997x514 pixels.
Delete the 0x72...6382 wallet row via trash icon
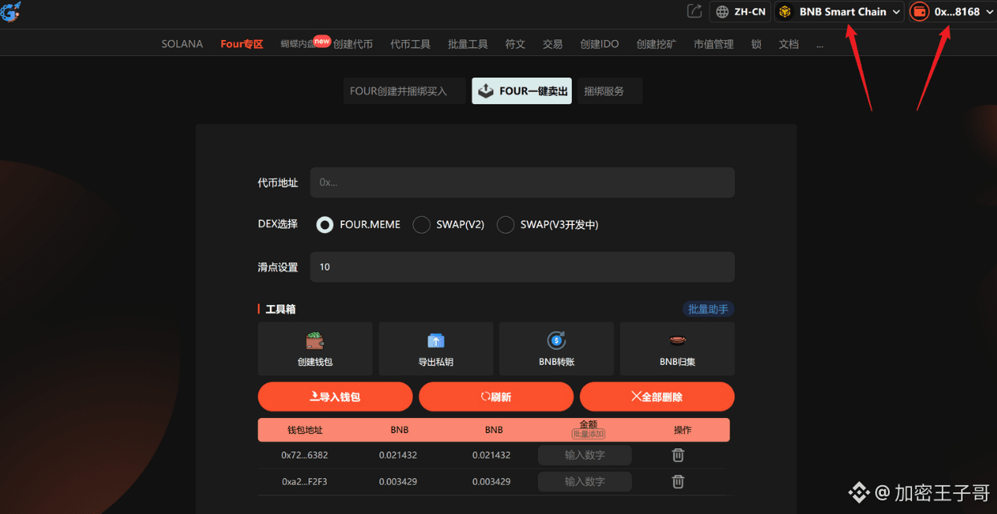(x=677, y=455)
